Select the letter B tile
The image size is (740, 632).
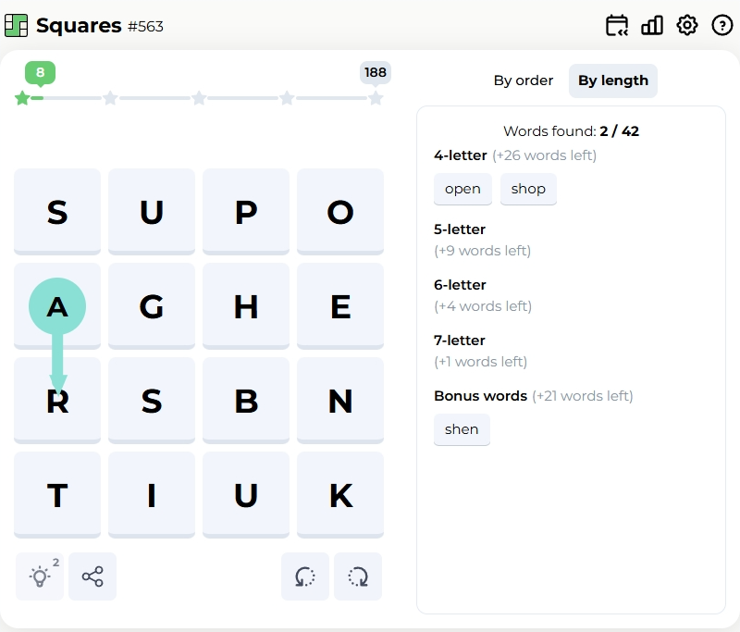pyautogui.click(x=246, y=401)
